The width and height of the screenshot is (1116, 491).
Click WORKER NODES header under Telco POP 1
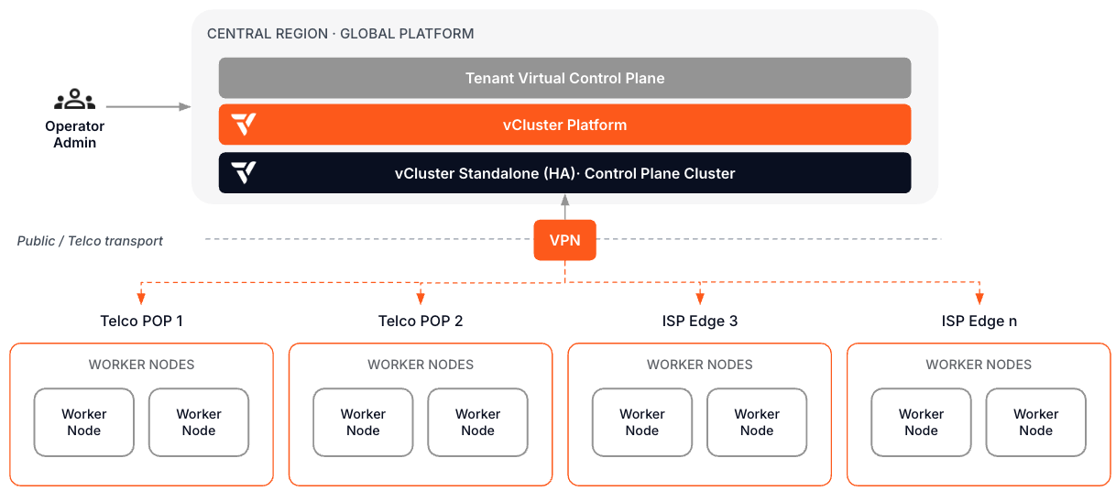(x=141, y=365)
